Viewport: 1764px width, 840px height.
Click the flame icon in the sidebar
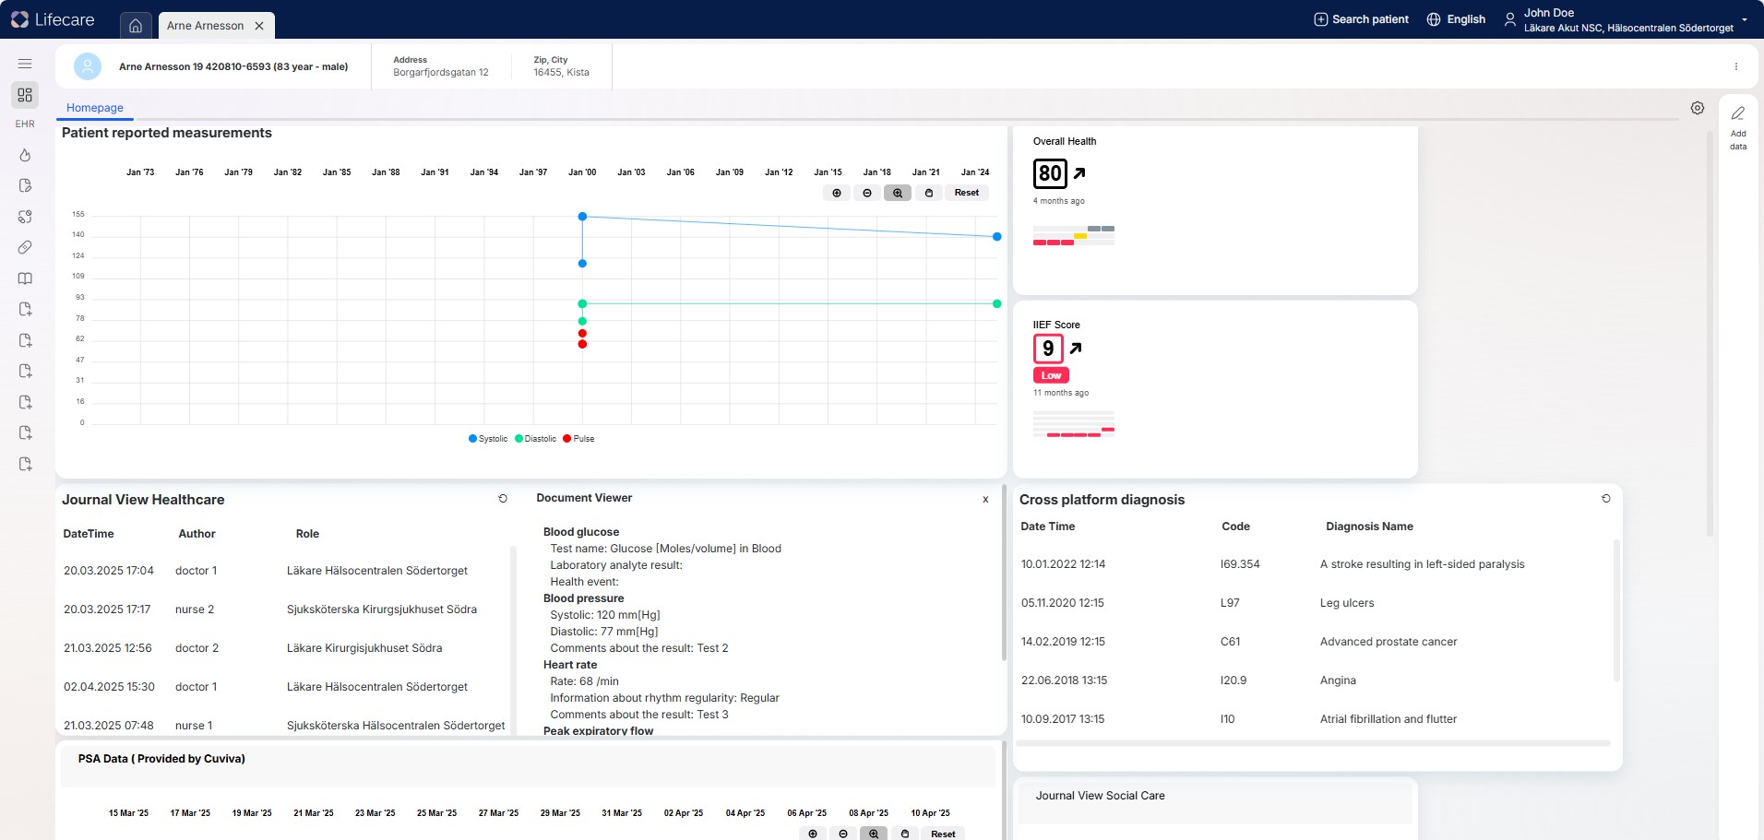25,155
